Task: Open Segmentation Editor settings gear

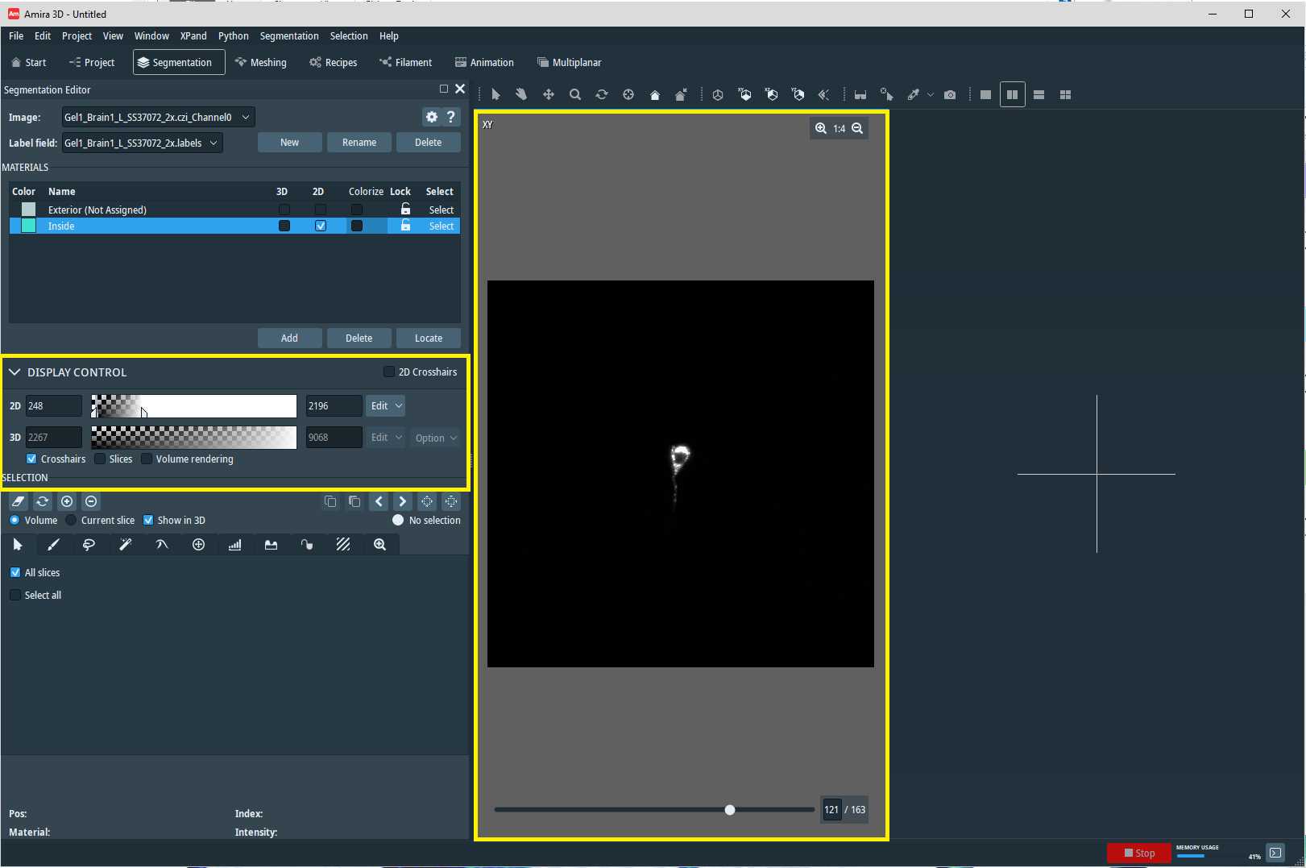Action: (x=432, y=117)
